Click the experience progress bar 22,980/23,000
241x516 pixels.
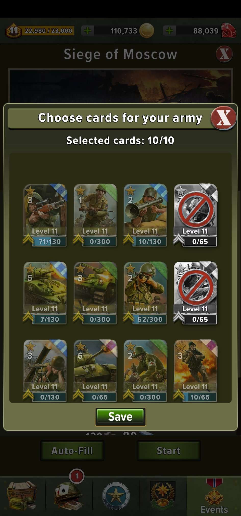point(48,31)
